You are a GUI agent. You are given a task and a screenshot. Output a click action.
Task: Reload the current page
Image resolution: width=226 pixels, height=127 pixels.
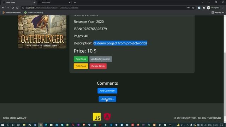click(13, 8)
